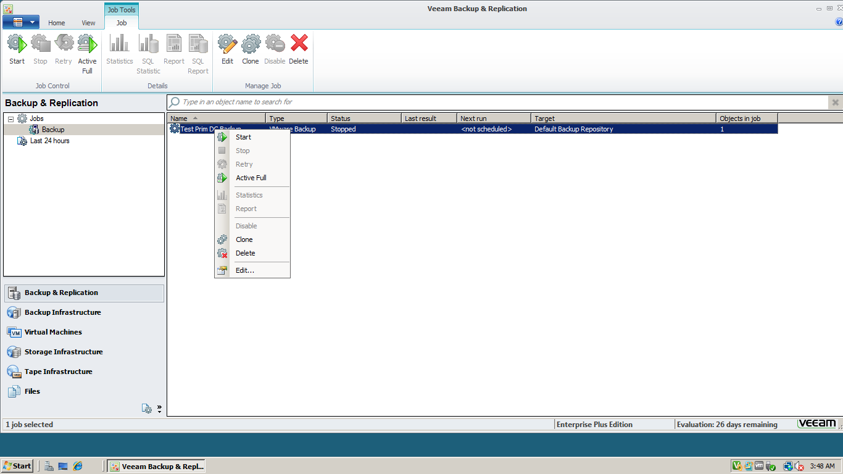Image resolution: width=843 pixels, height=474 pixels.
Task: Switch to the View ribbon tab
Action: point(88,23)
